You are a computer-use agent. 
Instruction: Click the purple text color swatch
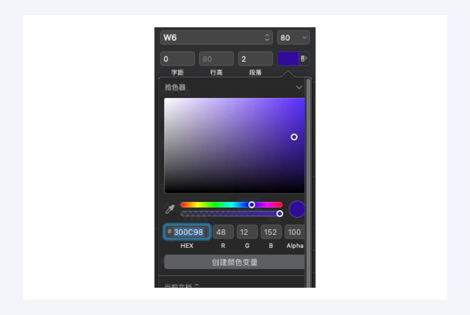(x=288, y=58)
